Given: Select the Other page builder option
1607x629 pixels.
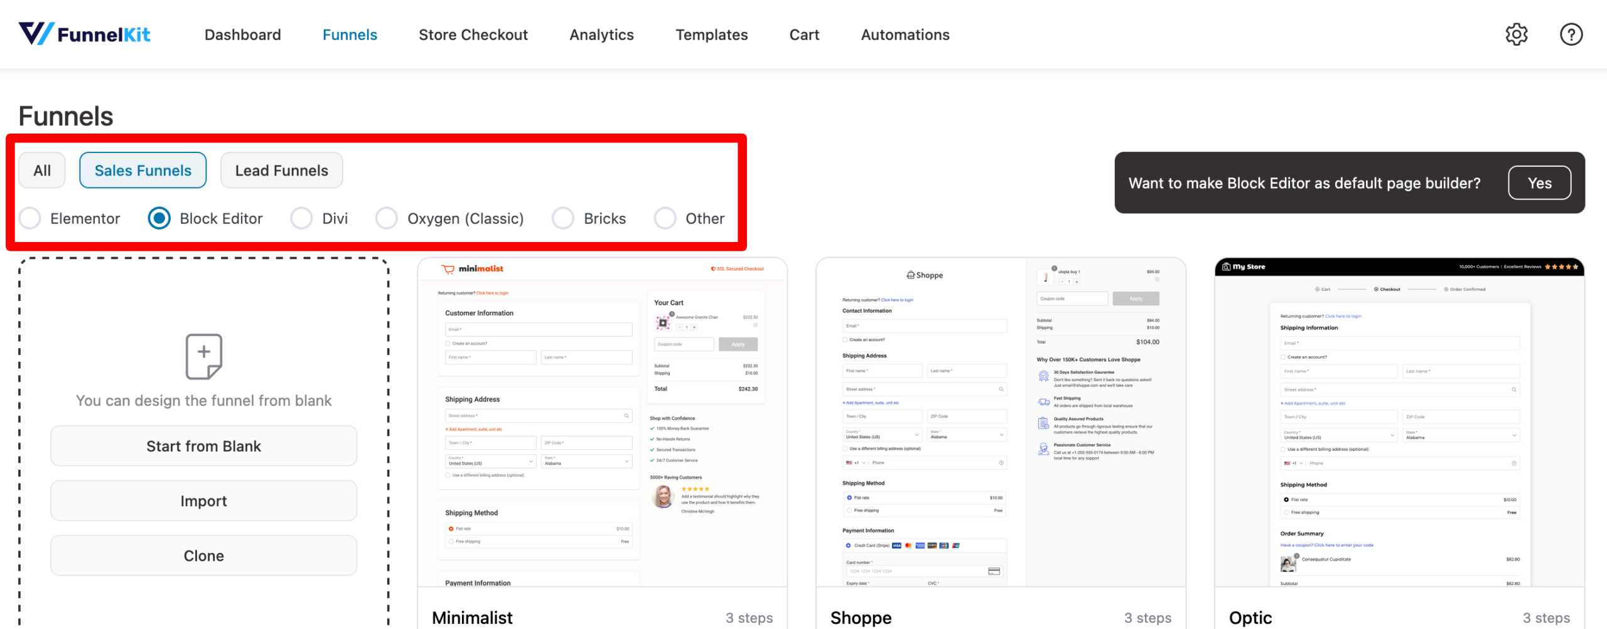Looking at the screenshot, I should [665, 218].
